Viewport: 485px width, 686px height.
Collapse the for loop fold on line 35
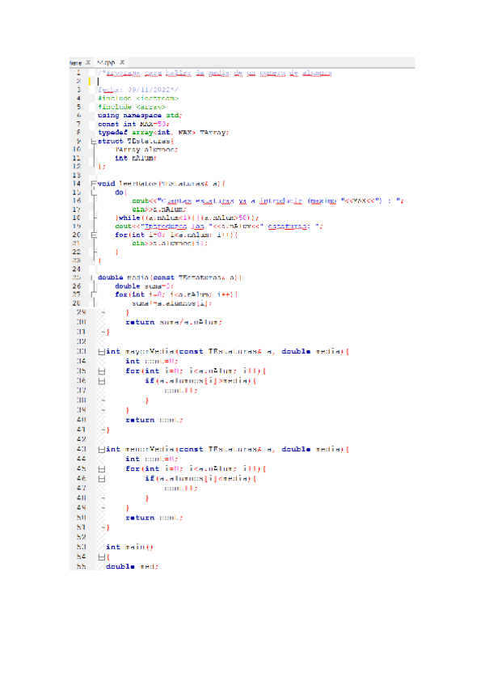(x=102, y=371)
